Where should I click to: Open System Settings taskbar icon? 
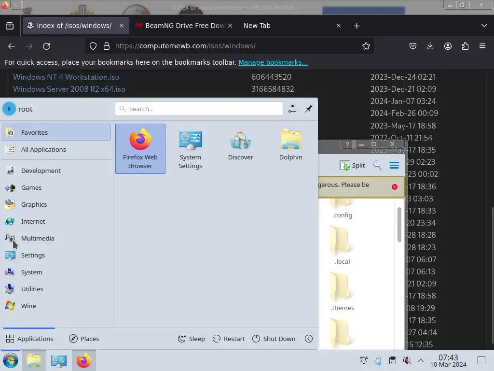click(x=58, y=360)
